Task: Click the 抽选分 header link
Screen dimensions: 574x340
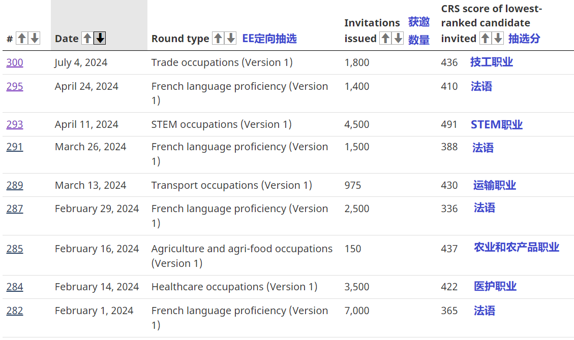Action: tap(524, 38)
